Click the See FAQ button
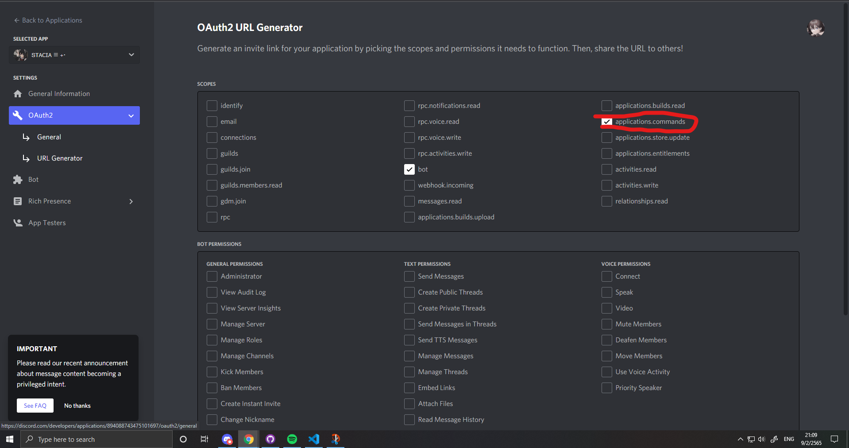Viewport: 849px width, 448px height. [x=35, y=406]
